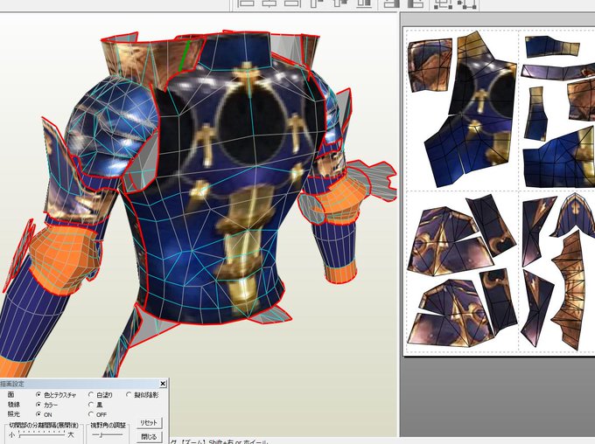
Task: Click the align left edges toolbar icon
Action: click(246, 3)
